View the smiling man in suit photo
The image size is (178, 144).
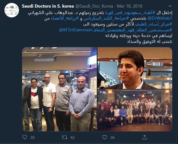(x=135, y=68)
